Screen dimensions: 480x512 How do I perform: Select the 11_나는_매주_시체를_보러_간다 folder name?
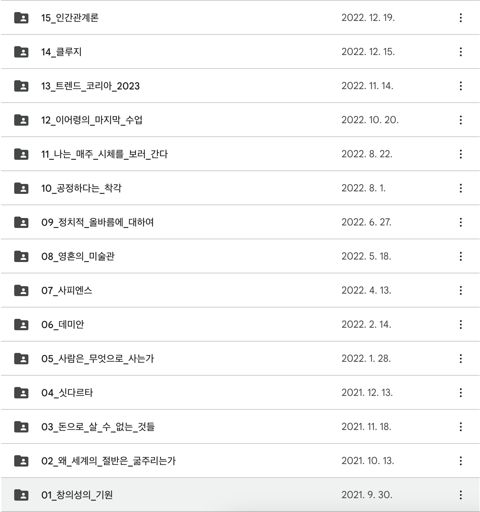pyautogui.click(x=104, y=154)
